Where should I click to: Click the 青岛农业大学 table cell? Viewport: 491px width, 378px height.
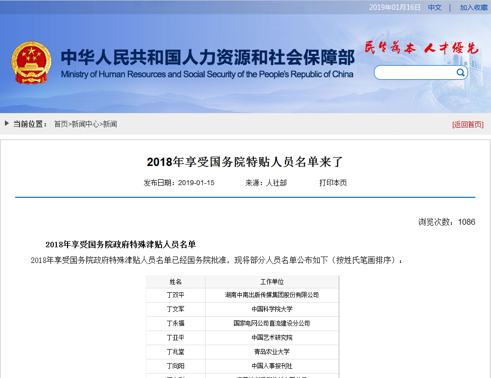(272, 352)
